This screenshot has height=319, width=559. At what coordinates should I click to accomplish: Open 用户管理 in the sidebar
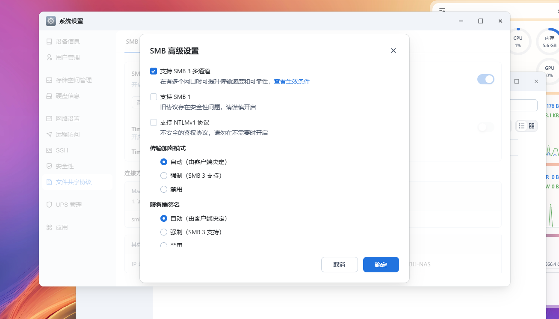[77, 57]
